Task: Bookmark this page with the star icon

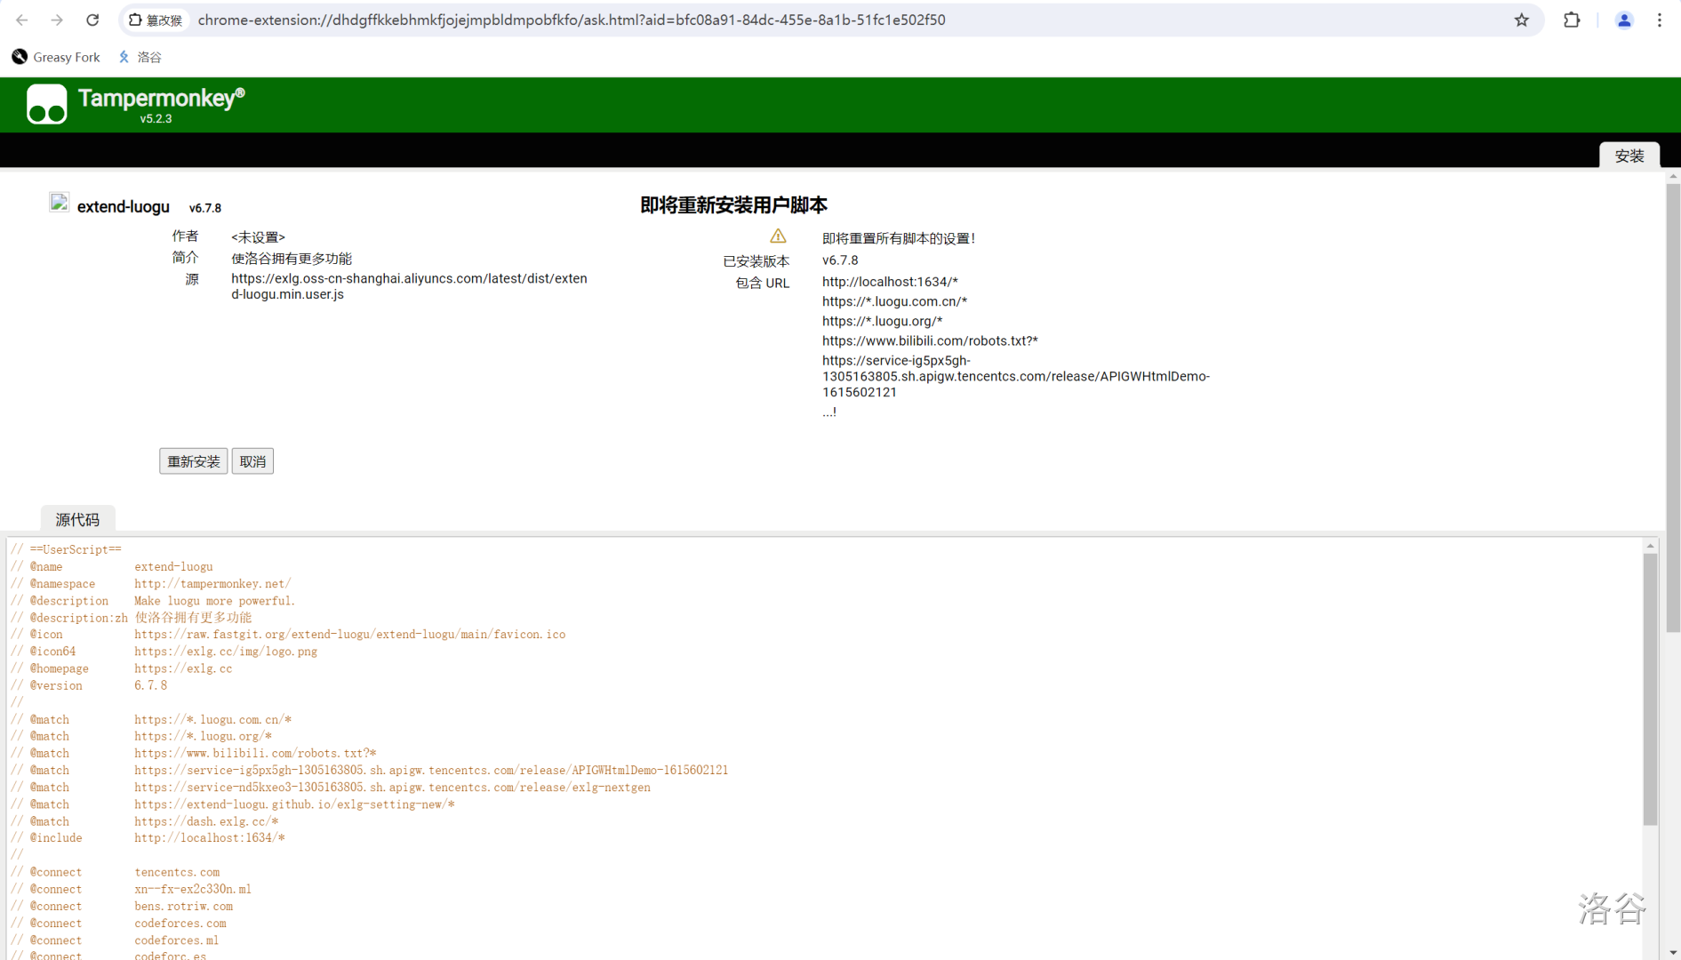Action: click(x=1521, y=20)
